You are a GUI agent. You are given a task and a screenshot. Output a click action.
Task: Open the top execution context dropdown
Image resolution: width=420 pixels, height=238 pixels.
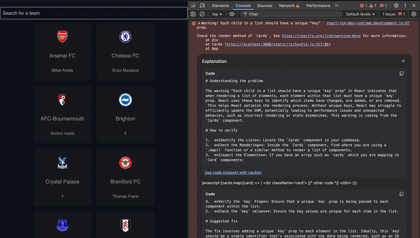pyautogui.click(x=217, y=14)
